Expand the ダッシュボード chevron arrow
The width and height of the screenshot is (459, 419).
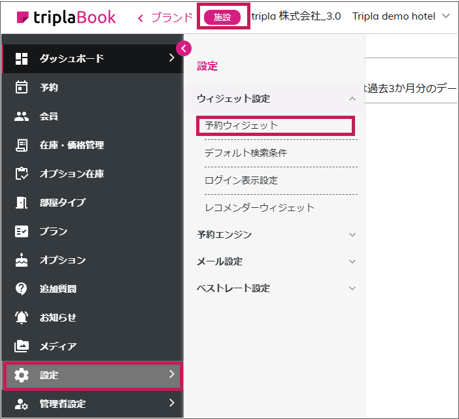172,58
